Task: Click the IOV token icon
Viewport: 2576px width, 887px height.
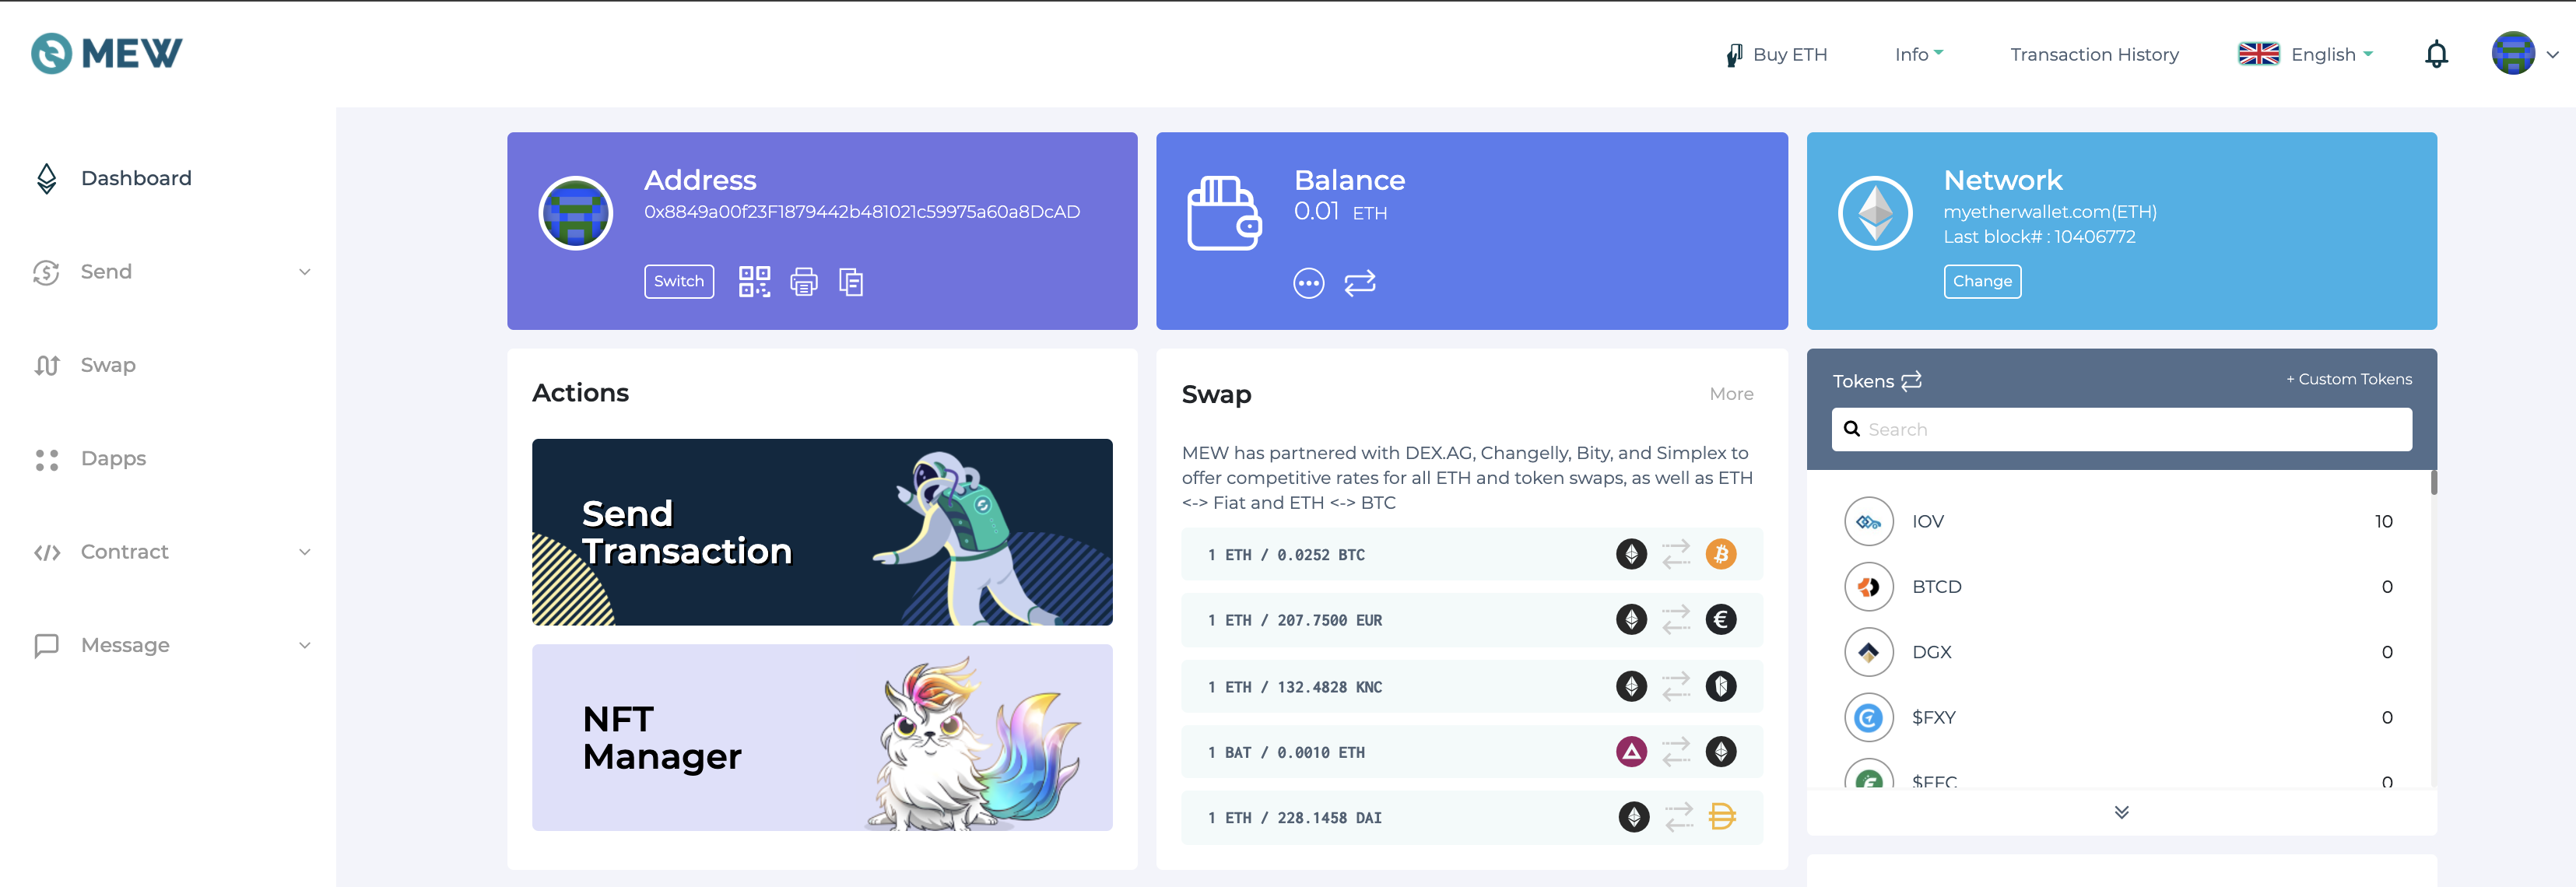Action: point(1868,521)
